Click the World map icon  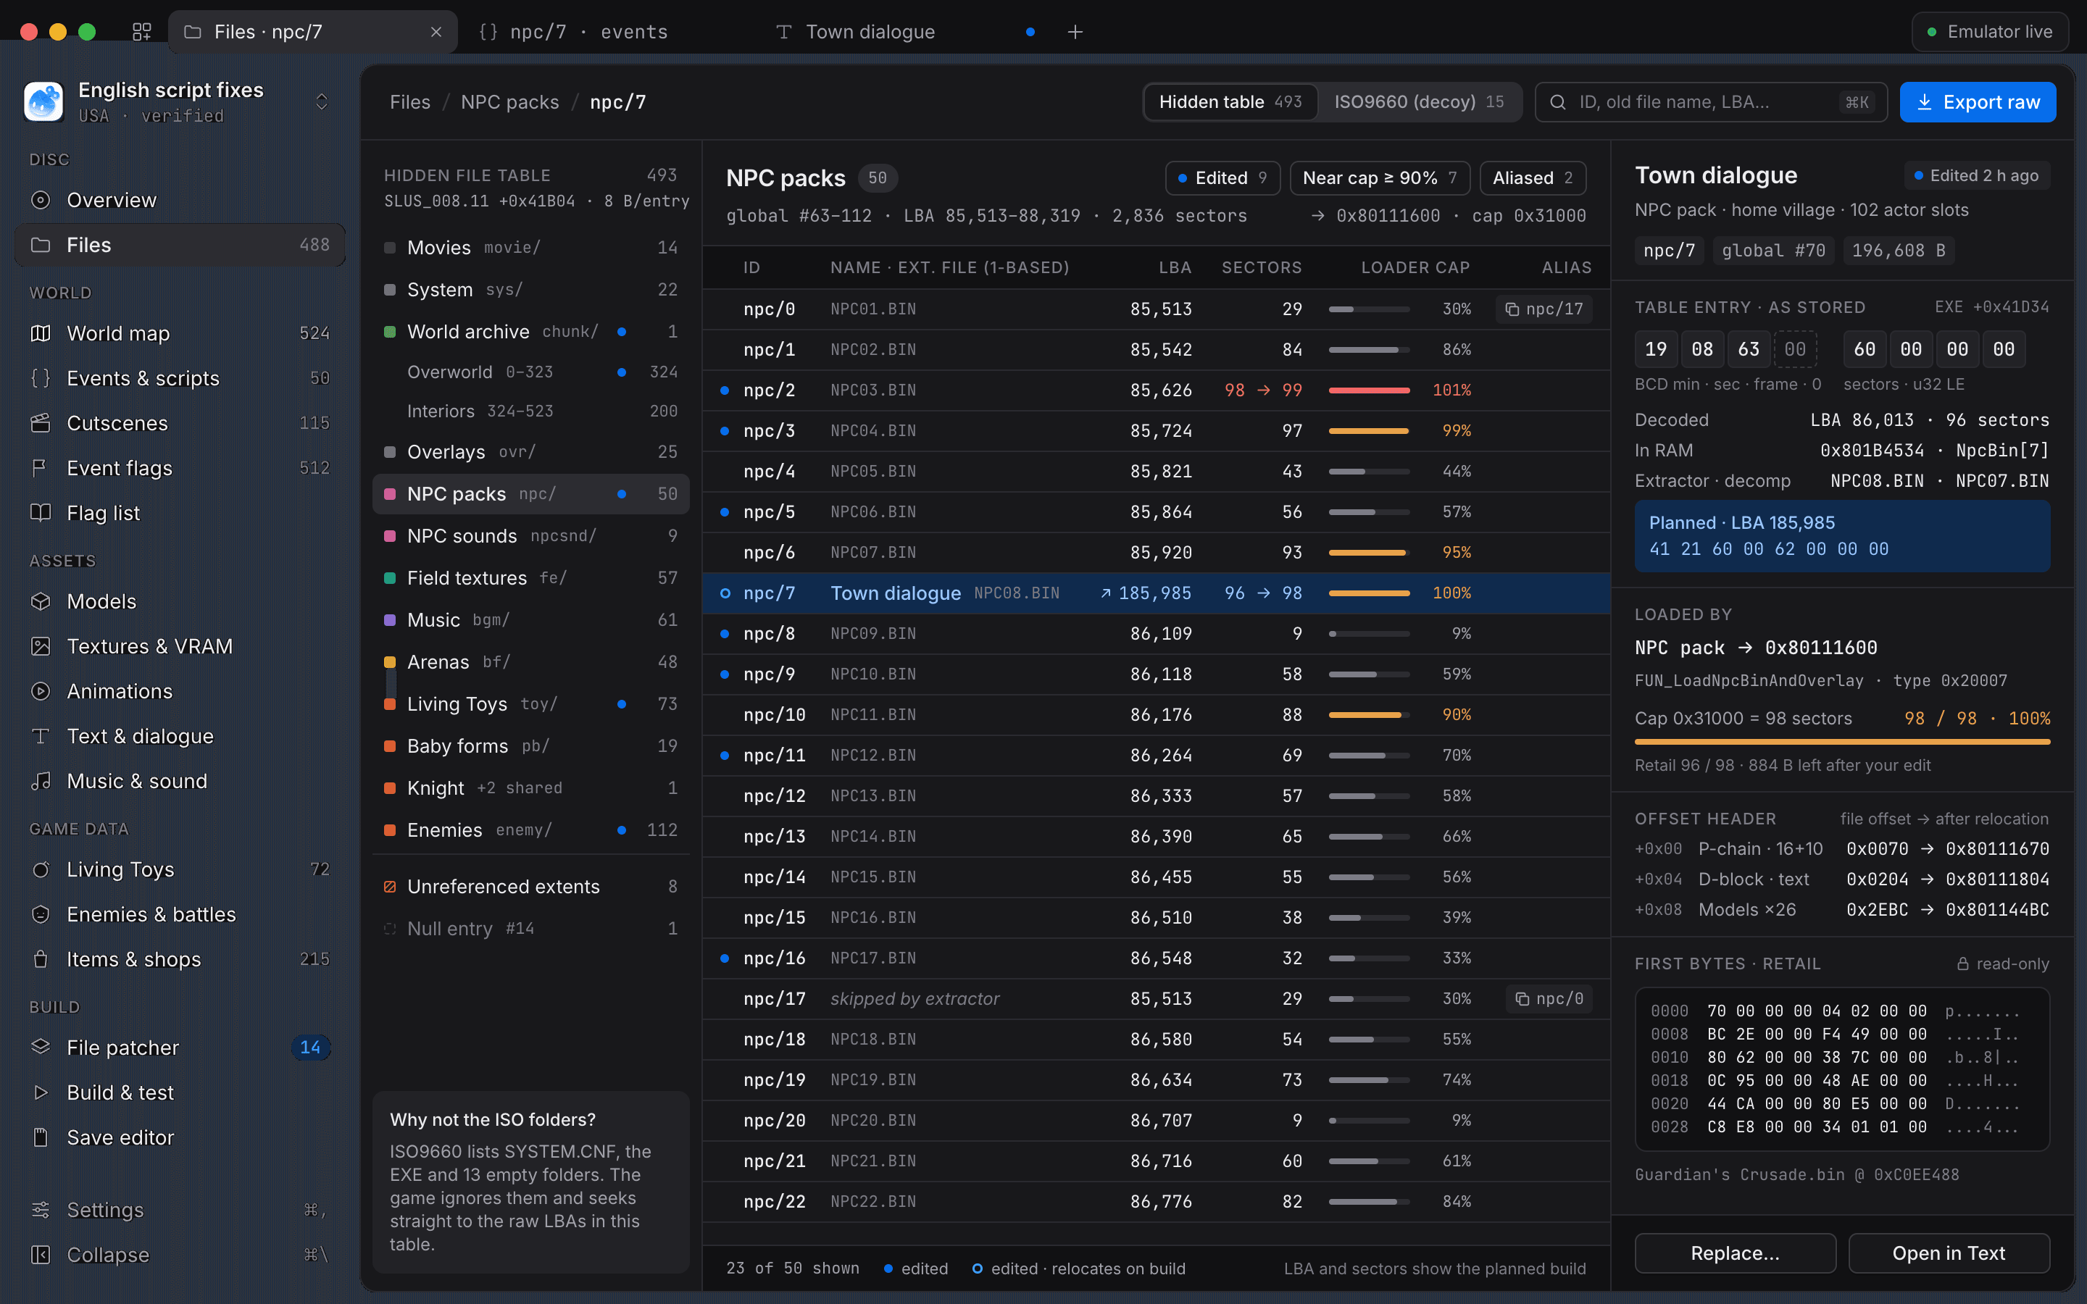point(41,333)
